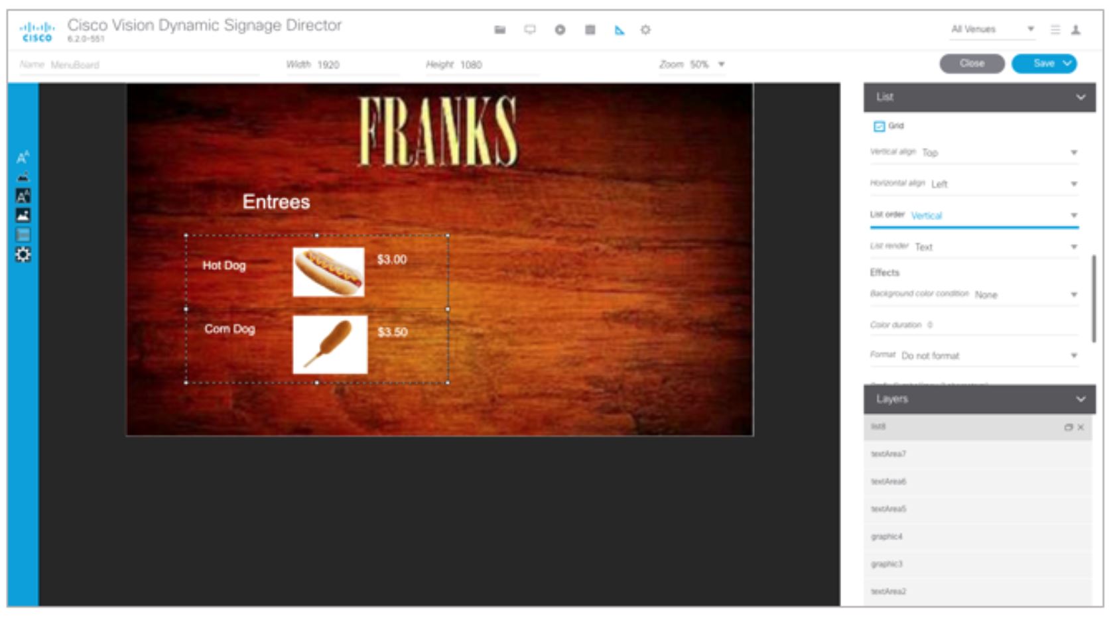Select the textArea7 layer
Screen dimensions: 1111x620
(x=978, y=454)
